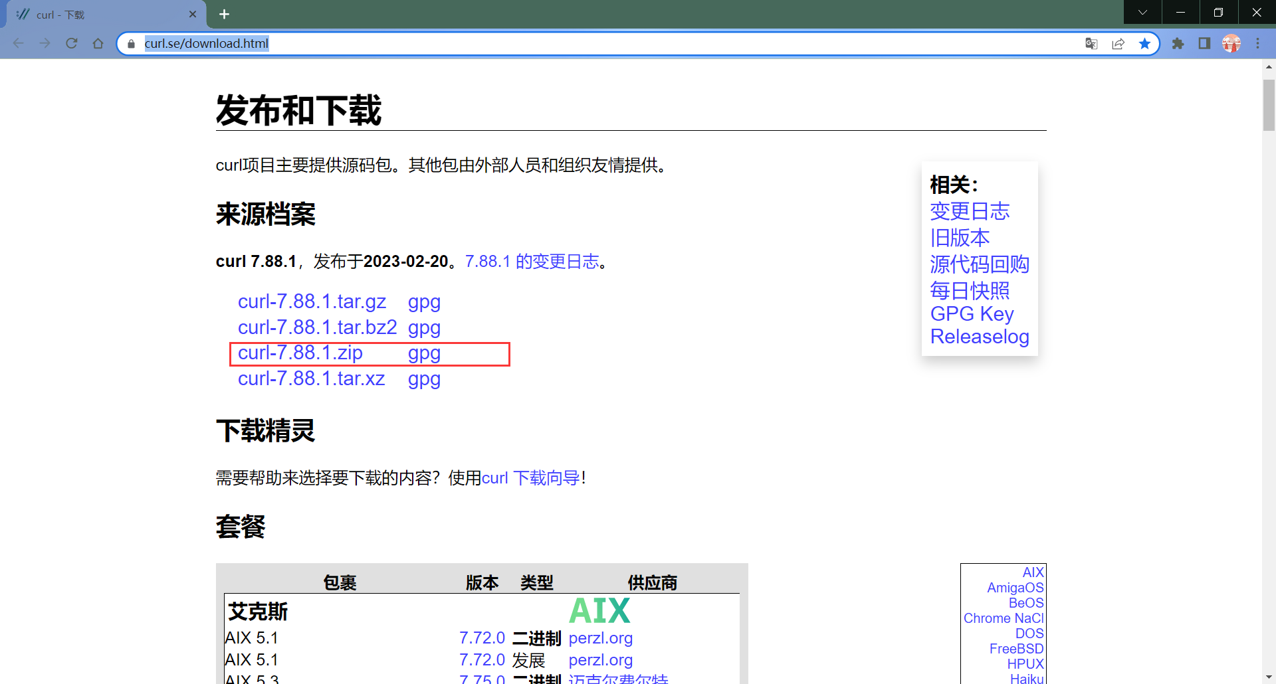This screenshot has height=684, width=1276.
Task: Open 每日快照 link
Action: 970,291
